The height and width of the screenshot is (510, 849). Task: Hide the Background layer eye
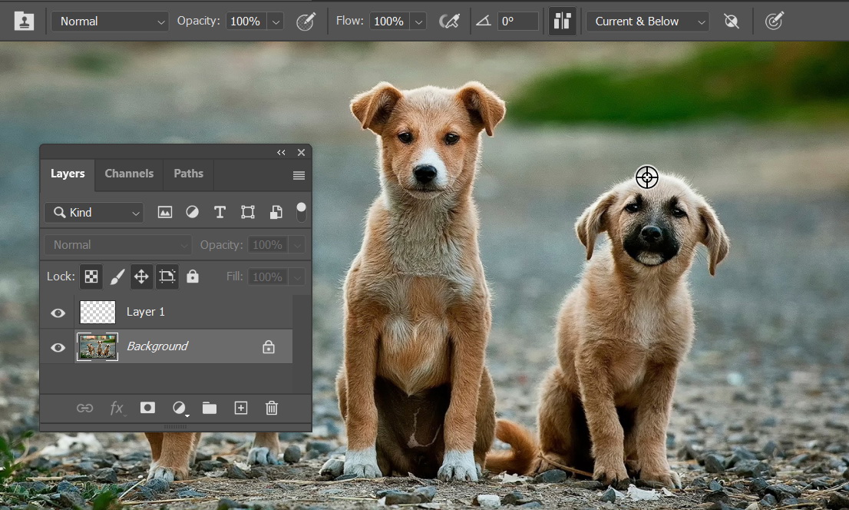pos(58,347)
